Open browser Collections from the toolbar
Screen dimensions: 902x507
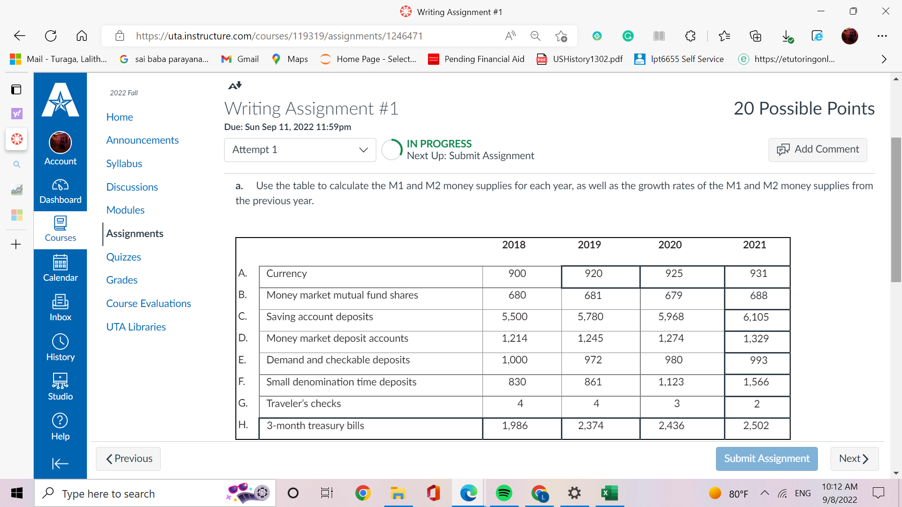tap(756, 36)
